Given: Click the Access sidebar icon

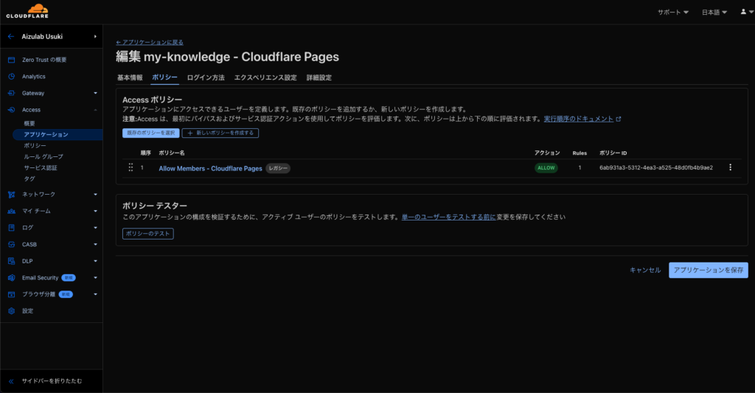Looking at the screenshot, I should point(12,110).
